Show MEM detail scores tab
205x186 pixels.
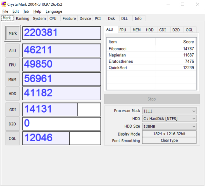point(137,30)
